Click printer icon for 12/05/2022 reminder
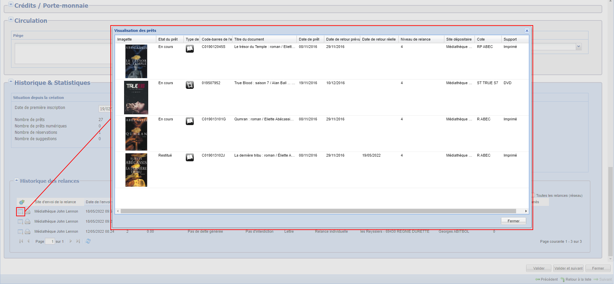Image resolution: width=614 pixels, height=284 pixels. [27, 232]
